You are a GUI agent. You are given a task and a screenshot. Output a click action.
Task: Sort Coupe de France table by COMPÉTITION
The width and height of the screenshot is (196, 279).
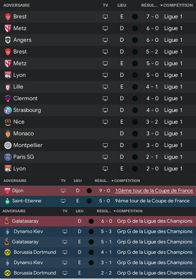pyautogui.click(x=127, y=181)
